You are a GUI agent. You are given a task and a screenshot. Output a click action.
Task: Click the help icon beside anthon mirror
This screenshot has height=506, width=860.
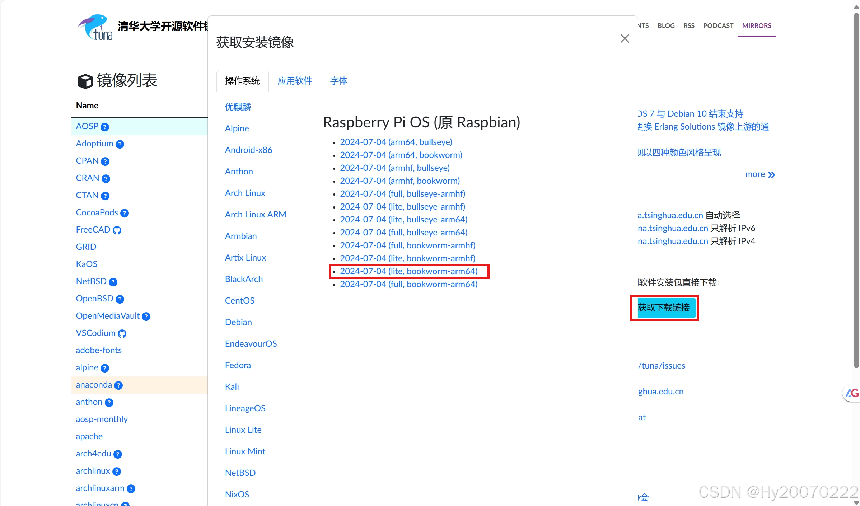(109, 403)
